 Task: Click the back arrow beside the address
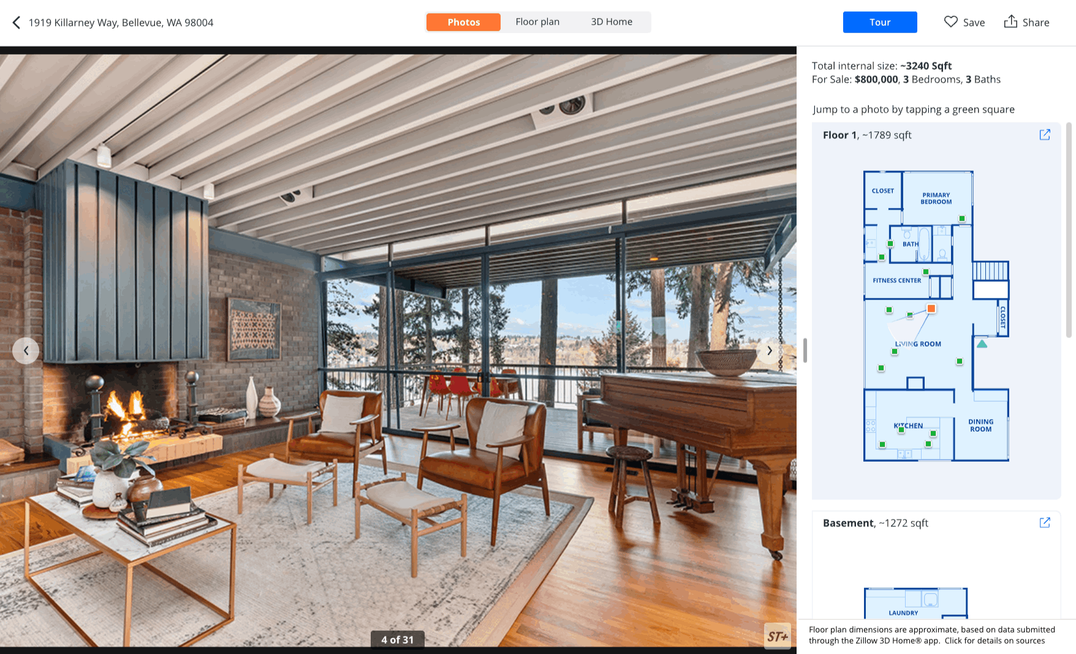pos(17,23)
